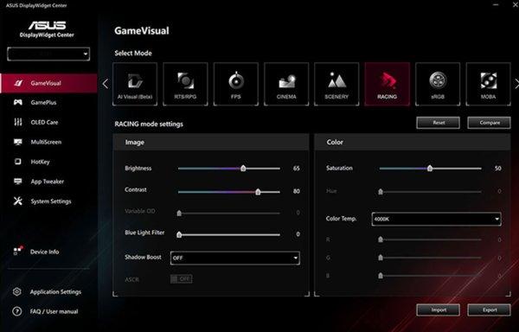Click the System Settings wrench icon
This screenshot has width=519, height=332.
coord(18,201)
